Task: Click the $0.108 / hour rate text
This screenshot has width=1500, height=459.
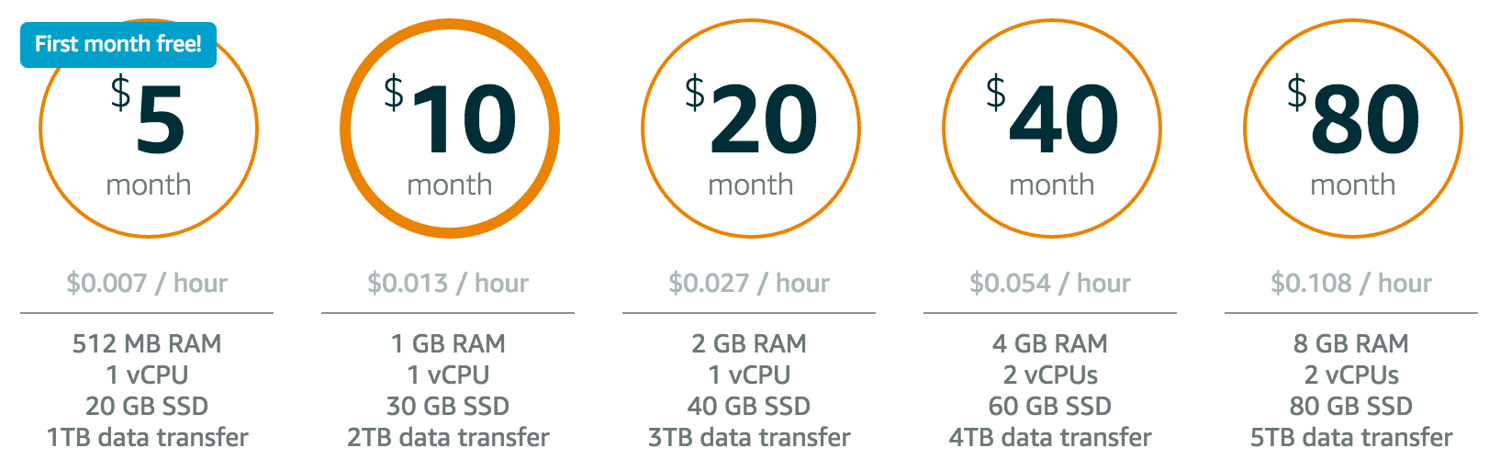Action: coord(1351,283)
